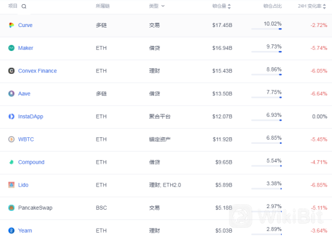Click the PancakeSwap logo icon

click(x=11, y=207)
